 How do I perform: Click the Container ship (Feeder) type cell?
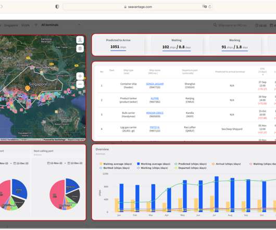(x=129, y=85)
